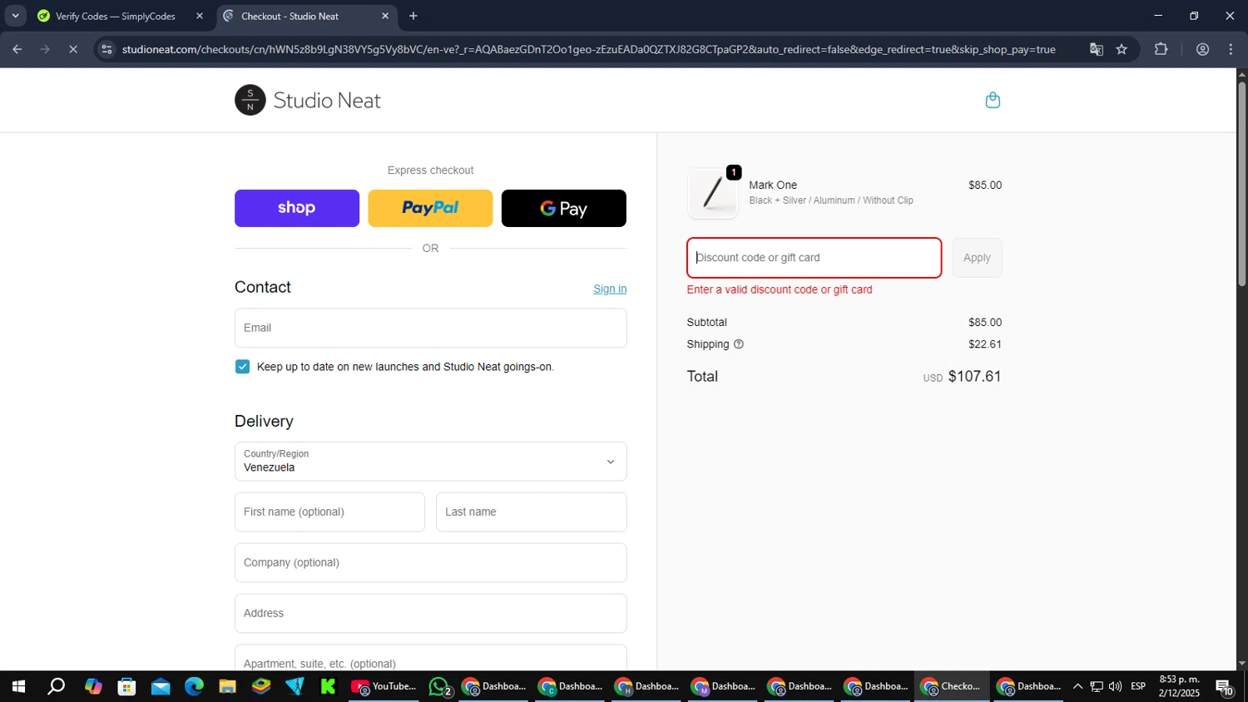Show hidden system tray icons
The image size is (1248, 702).
(x=1077, y=686)
